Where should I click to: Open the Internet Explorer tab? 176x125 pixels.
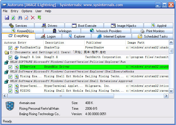111,36
